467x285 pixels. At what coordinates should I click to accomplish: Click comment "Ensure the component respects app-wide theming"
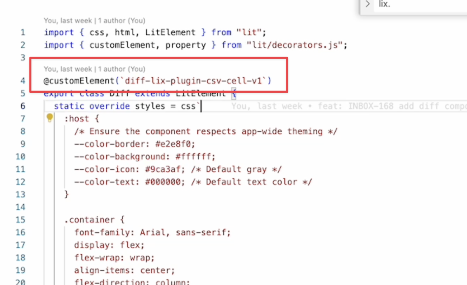tap(206, 131)
